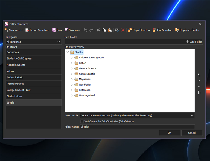This screenshot has width=210, height=161.
Task: Click the Cut scissors icon
Action: [98, 30]
